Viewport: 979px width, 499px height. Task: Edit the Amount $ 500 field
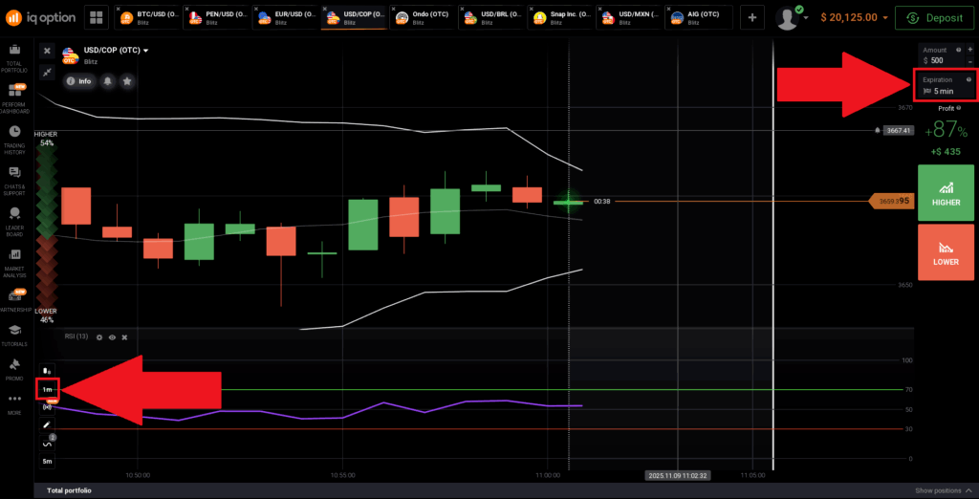pyautogui.click(x=940, y=54)
